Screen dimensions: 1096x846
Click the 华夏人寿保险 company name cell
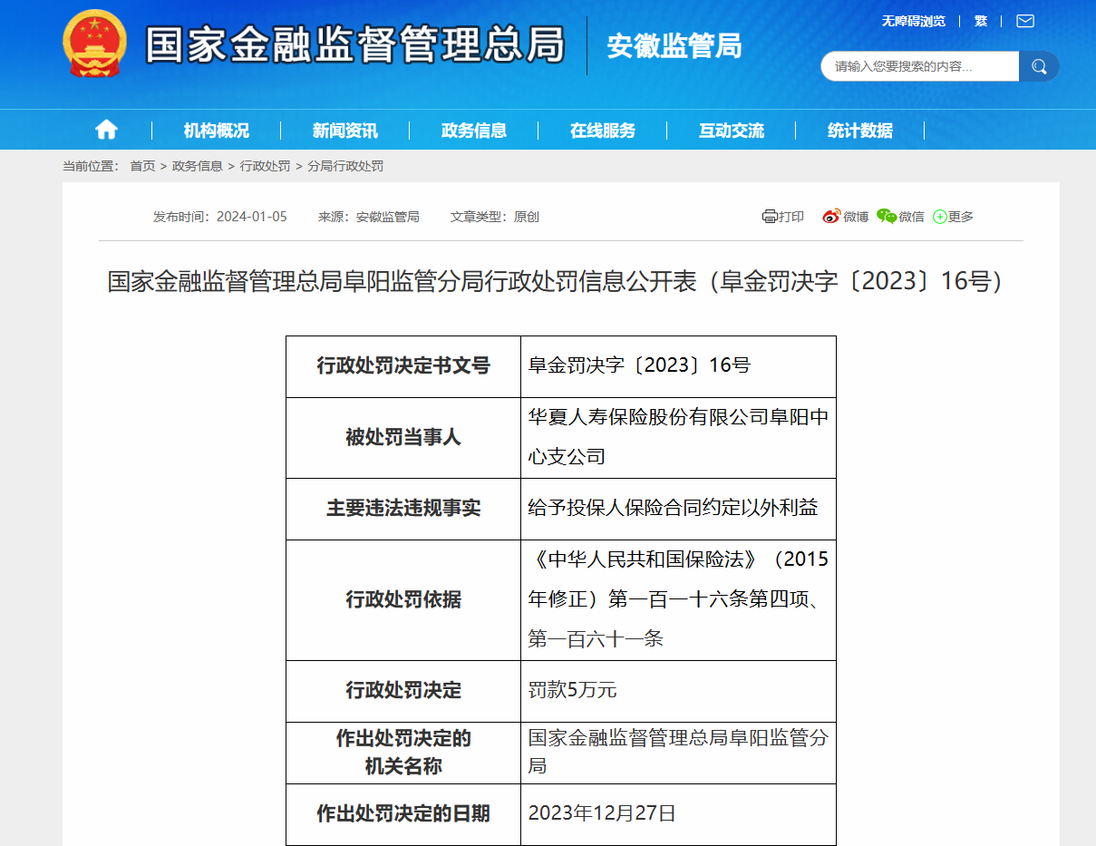tap(678, 438)
